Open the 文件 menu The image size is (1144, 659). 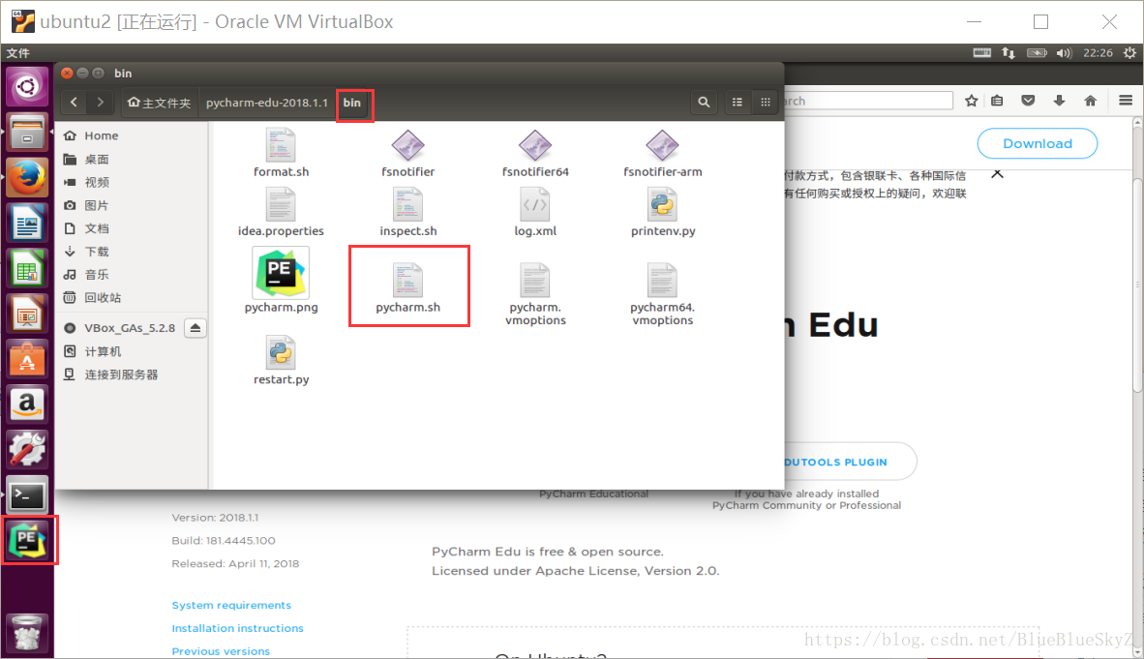[x=18, y=52]
